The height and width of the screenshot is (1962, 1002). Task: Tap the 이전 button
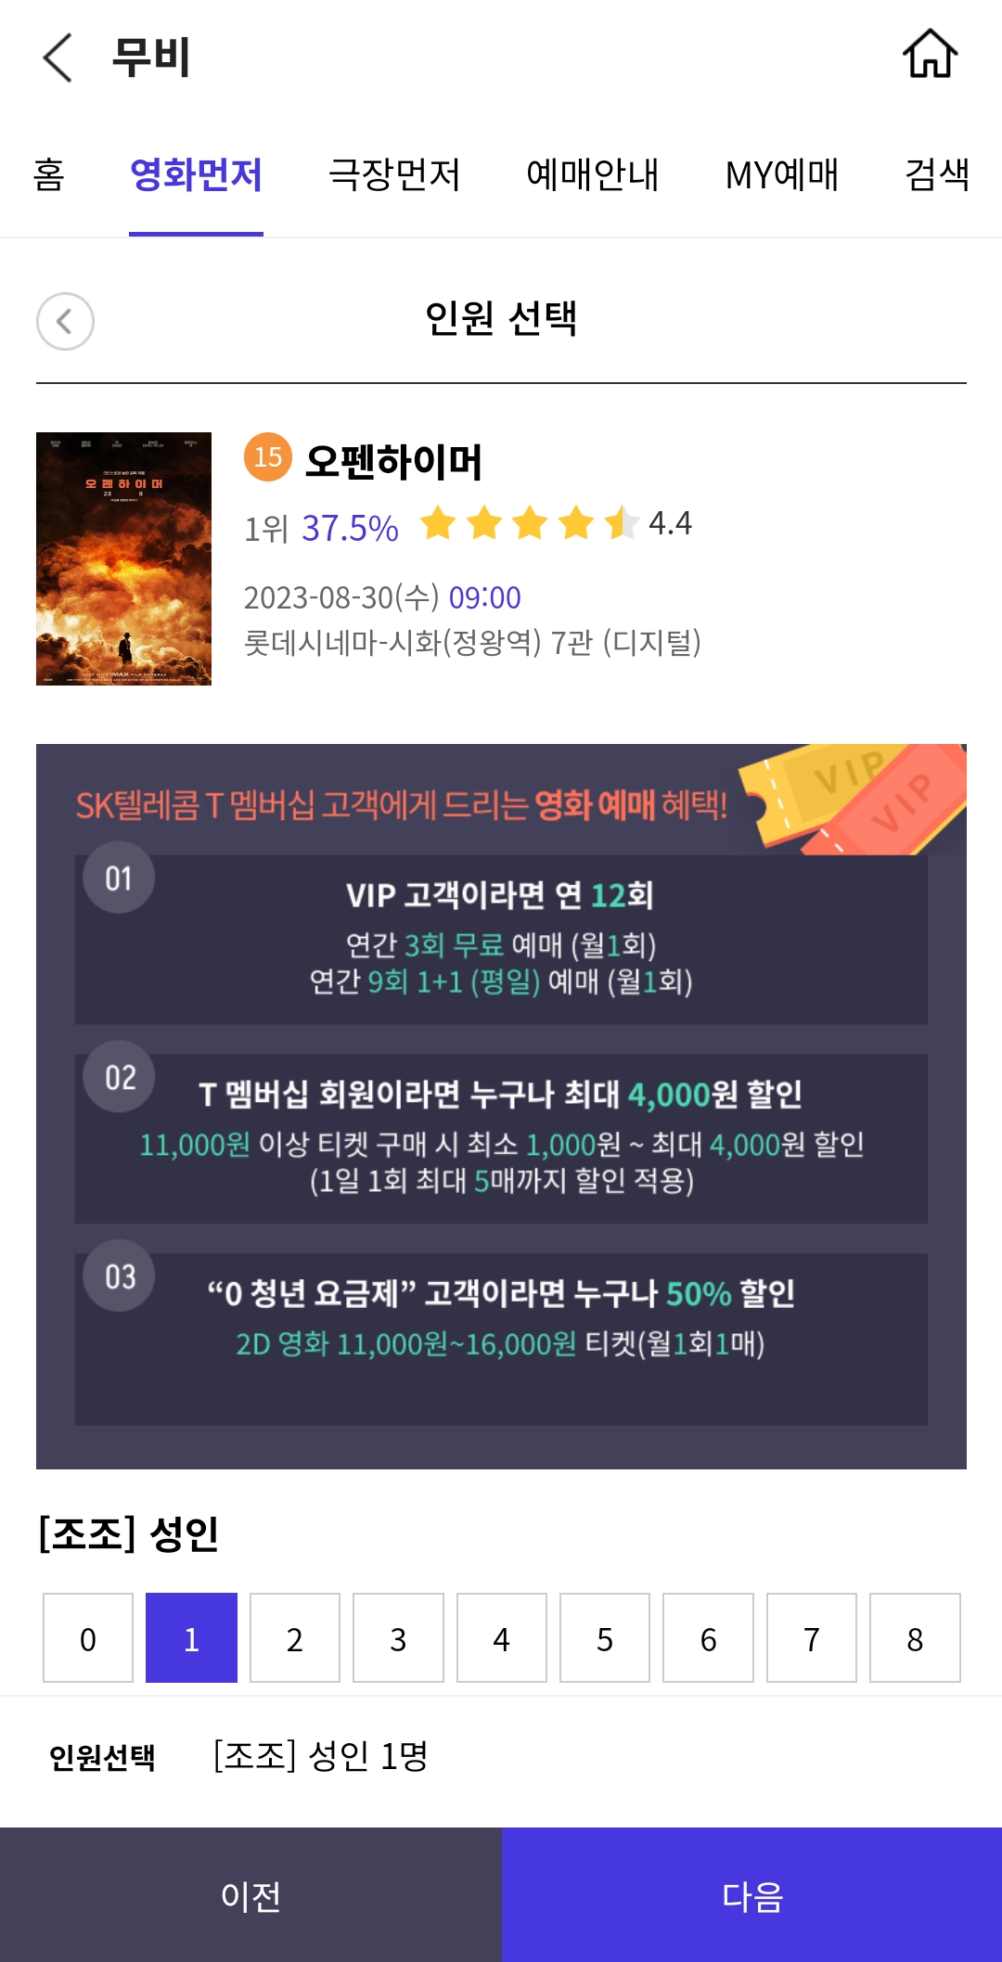coord(250,1895)
